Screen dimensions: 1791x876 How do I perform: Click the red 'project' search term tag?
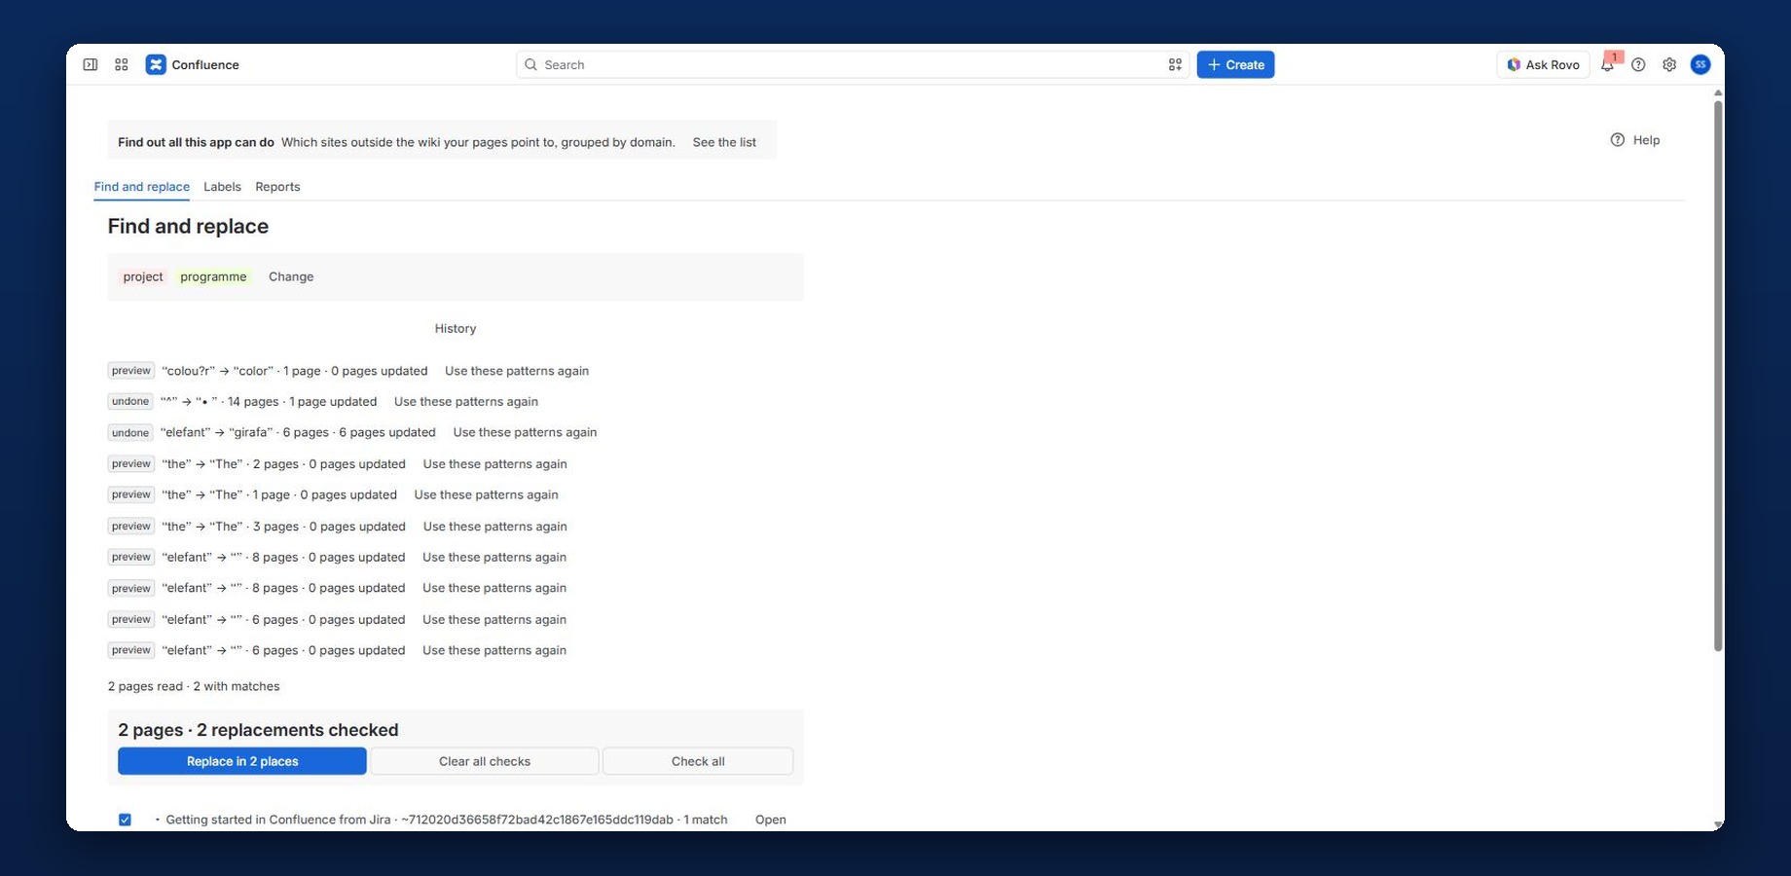tap(143, 276)
